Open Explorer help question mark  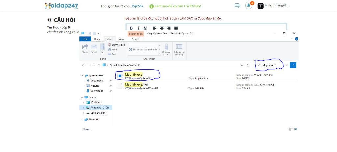click(297, 39)
